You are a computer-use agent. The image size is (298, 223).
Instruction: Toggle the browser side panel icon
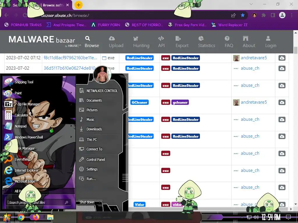pyautogui.click(x=273, y=15)
